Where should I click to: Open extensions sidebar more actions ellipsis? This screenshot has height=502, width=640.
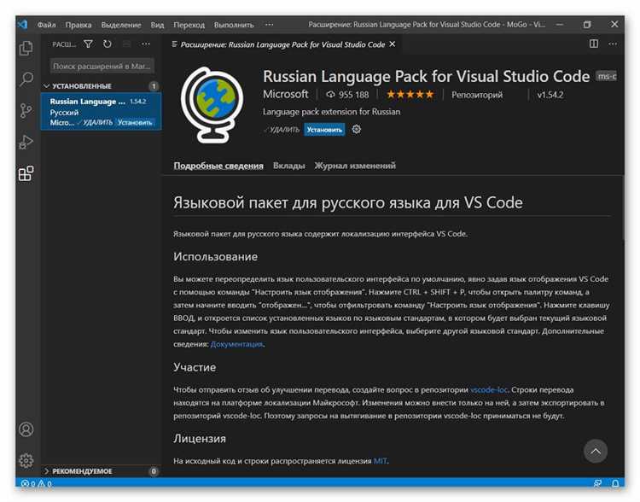click(146, 44)
